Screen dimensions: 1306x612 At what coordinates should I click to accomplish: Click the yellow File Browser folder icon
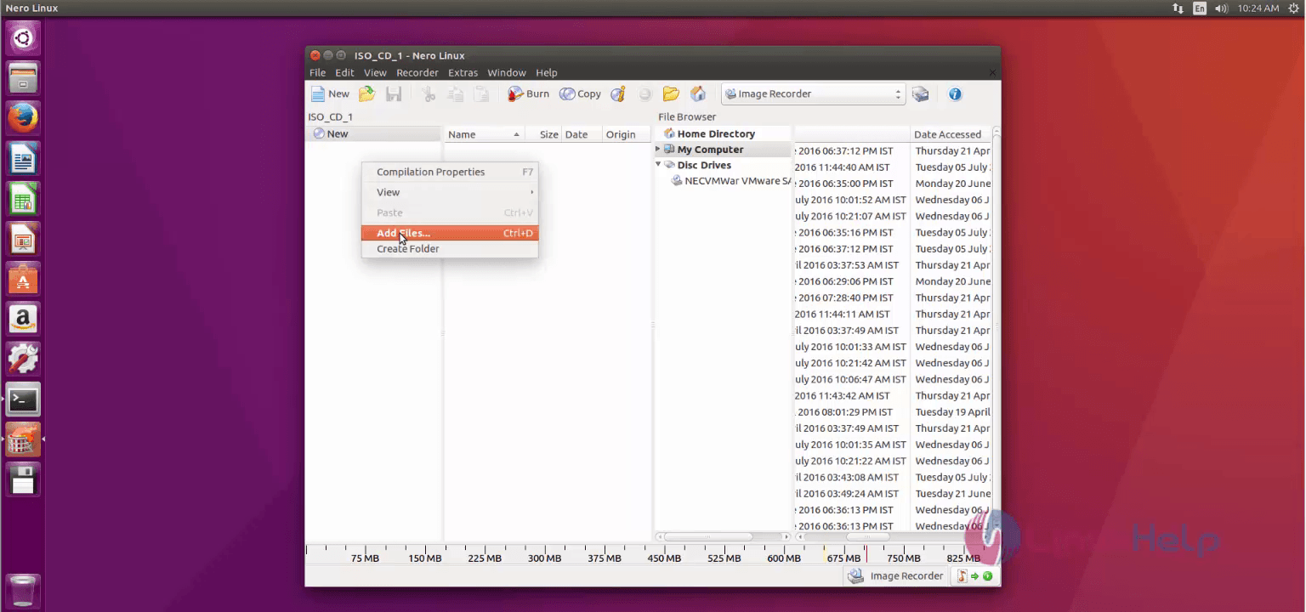point(671,94)
